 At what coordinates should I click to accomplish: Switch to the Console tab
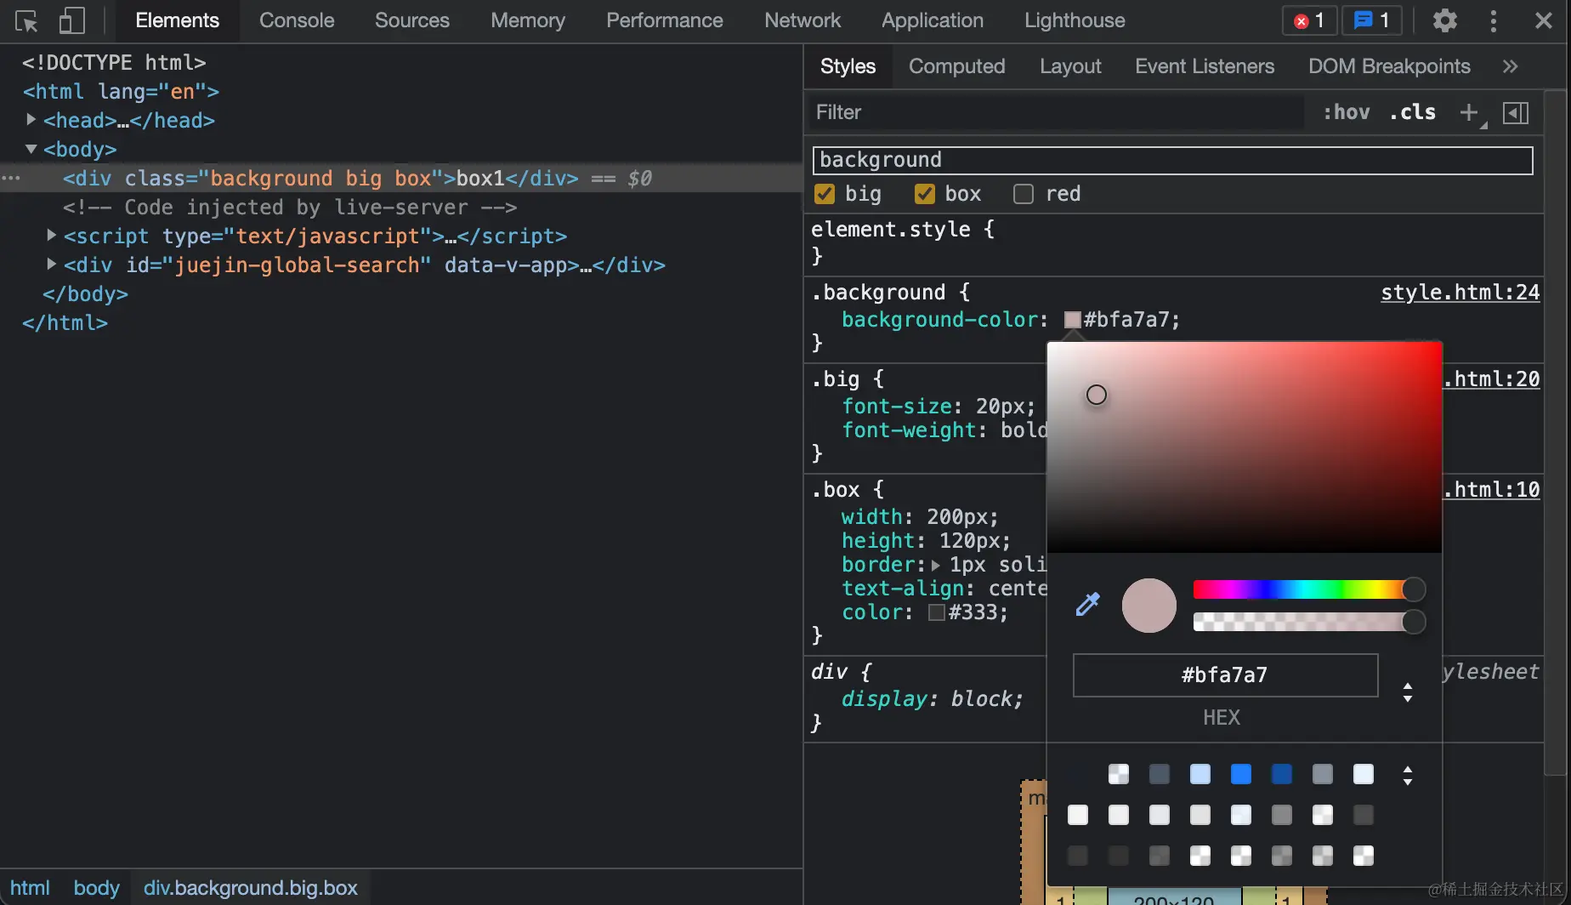pyautogui.click(x=296, y=20)
